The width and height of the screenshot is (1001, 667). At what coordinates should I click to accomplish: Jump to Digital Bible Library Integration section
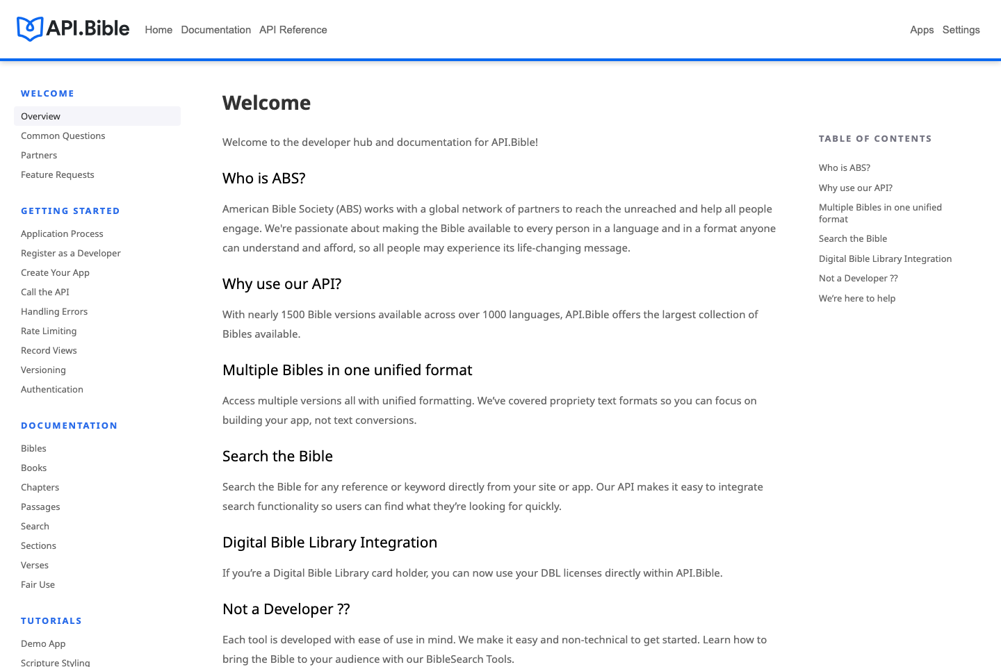pos(886,258)
